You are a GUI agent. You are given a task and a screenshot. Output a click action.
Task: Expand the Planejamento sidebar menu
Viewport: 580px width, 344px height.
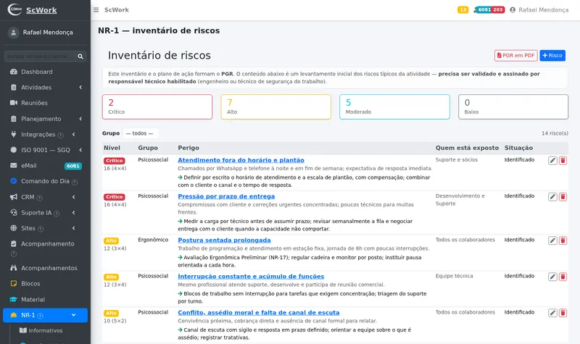click(x=45, y=119)
